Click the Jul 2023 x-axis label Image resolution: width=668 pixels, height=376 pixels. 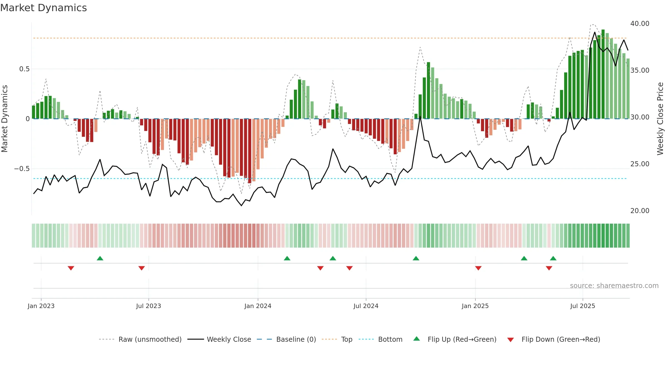point(149,306)
